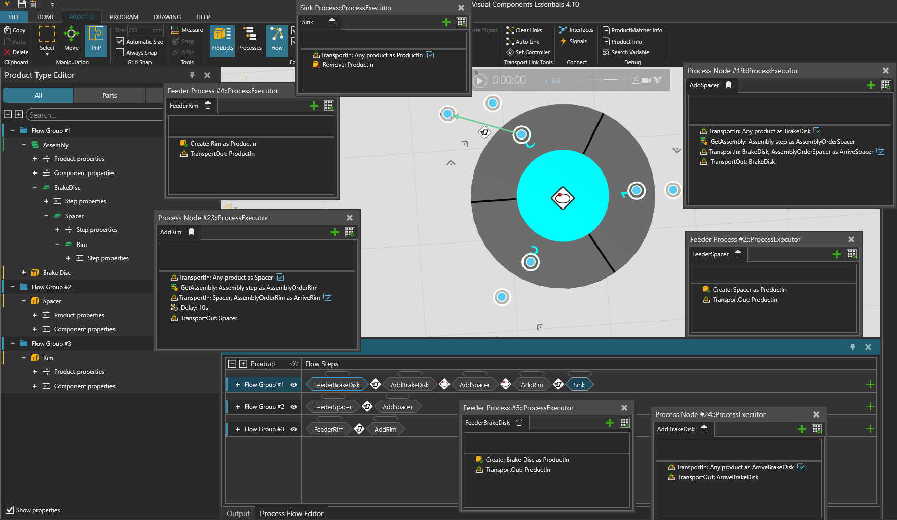Expand Flow Group #3 row in flow editor
Viewport: 897px width, 520px height.
[238, 429]
